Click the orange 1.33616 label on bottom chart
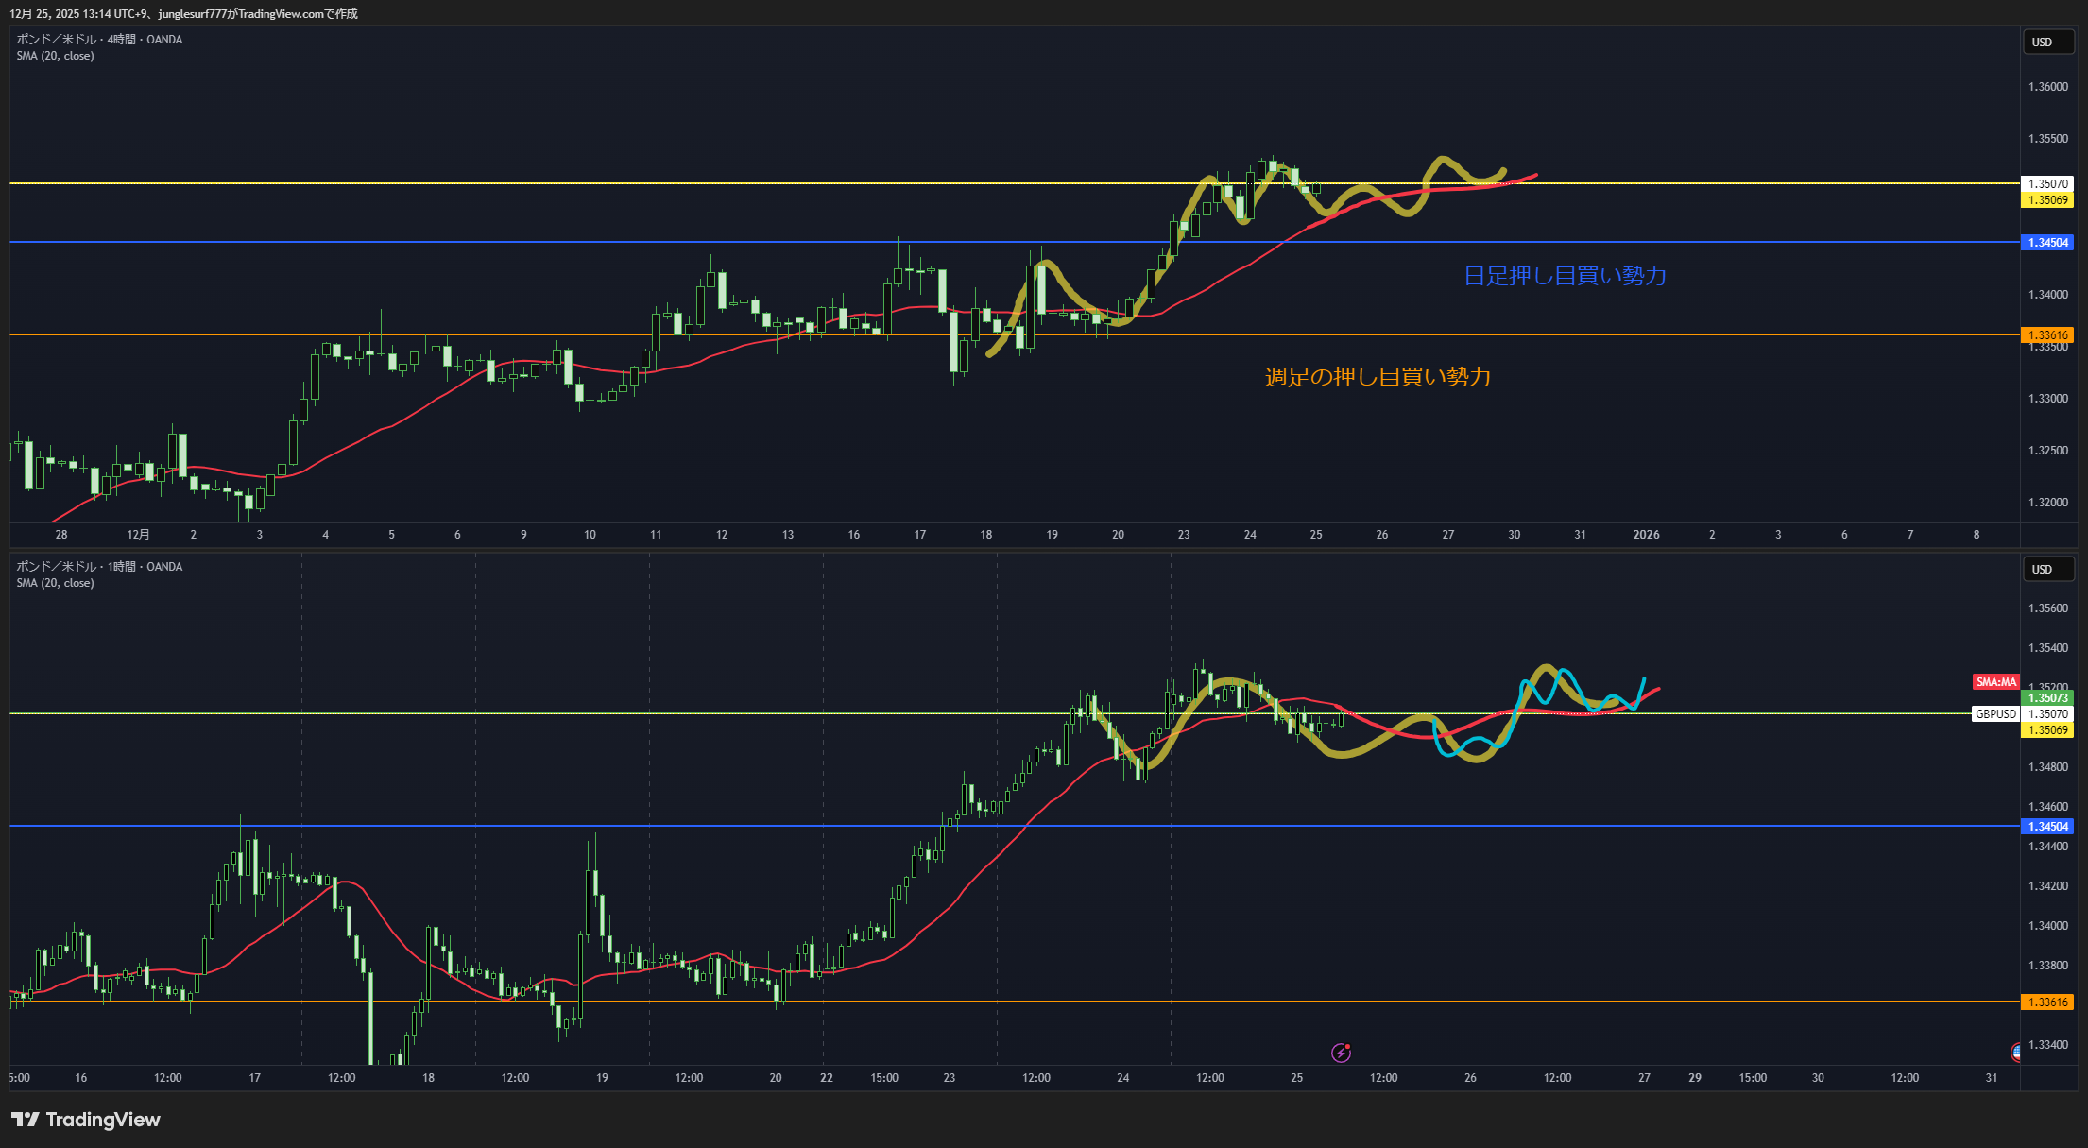The width and height of the screenshot is (2088, 1148). 2047,1002
